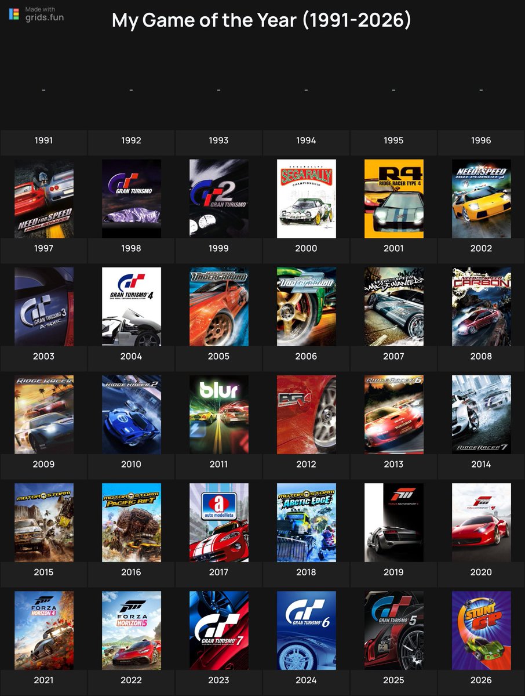Image resolution: width=525 pixels, height=696 pixels.
Task: Click the Underground 2 cover above 2006
Action: 307,307
